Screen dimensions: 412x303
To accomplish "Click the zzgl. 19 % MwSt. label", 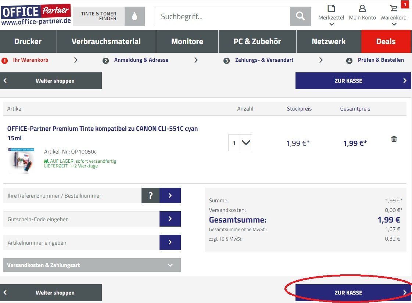I will click(226, 239).
